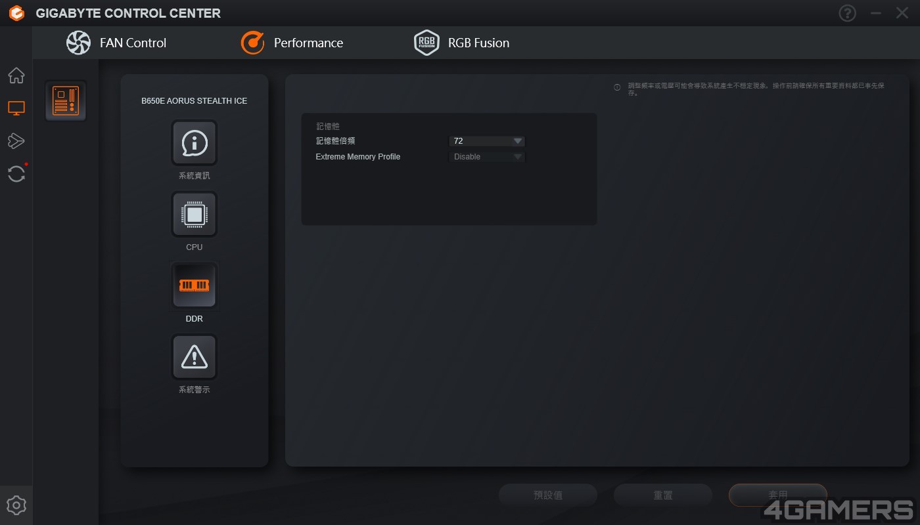Screen dimensions: 920x525
Task: Click the 預設值 default button
Action: pyautogui.click(x=548, y=495)
